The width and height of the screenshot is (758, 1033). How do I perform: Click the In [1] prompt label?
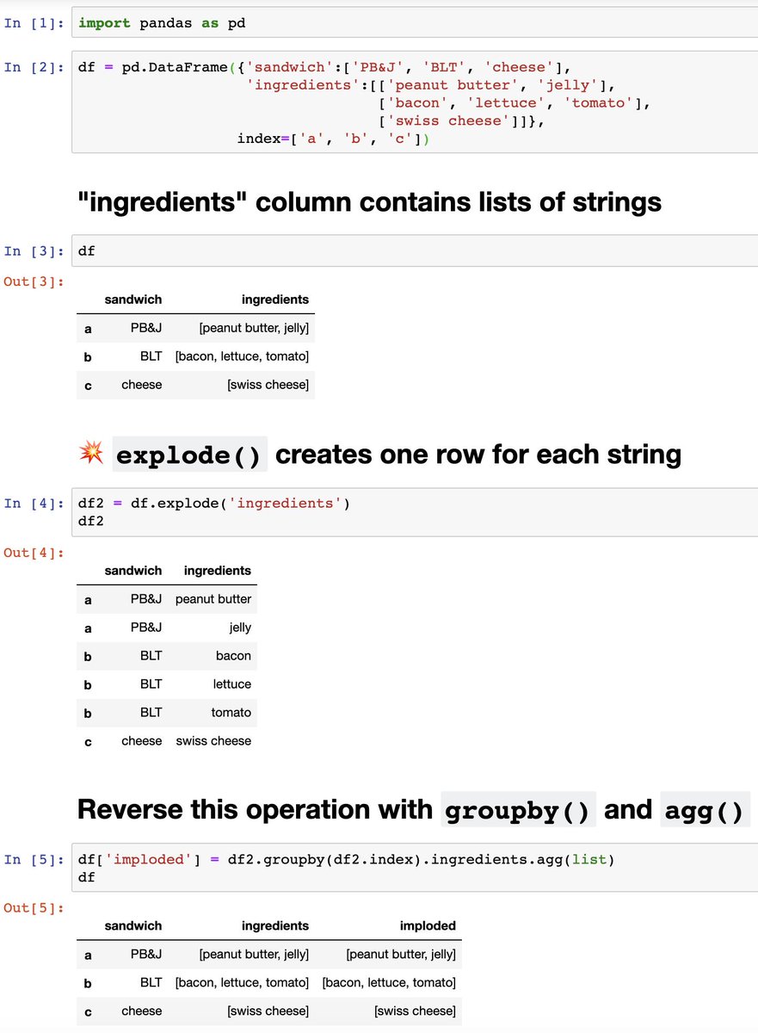point(35,23)
